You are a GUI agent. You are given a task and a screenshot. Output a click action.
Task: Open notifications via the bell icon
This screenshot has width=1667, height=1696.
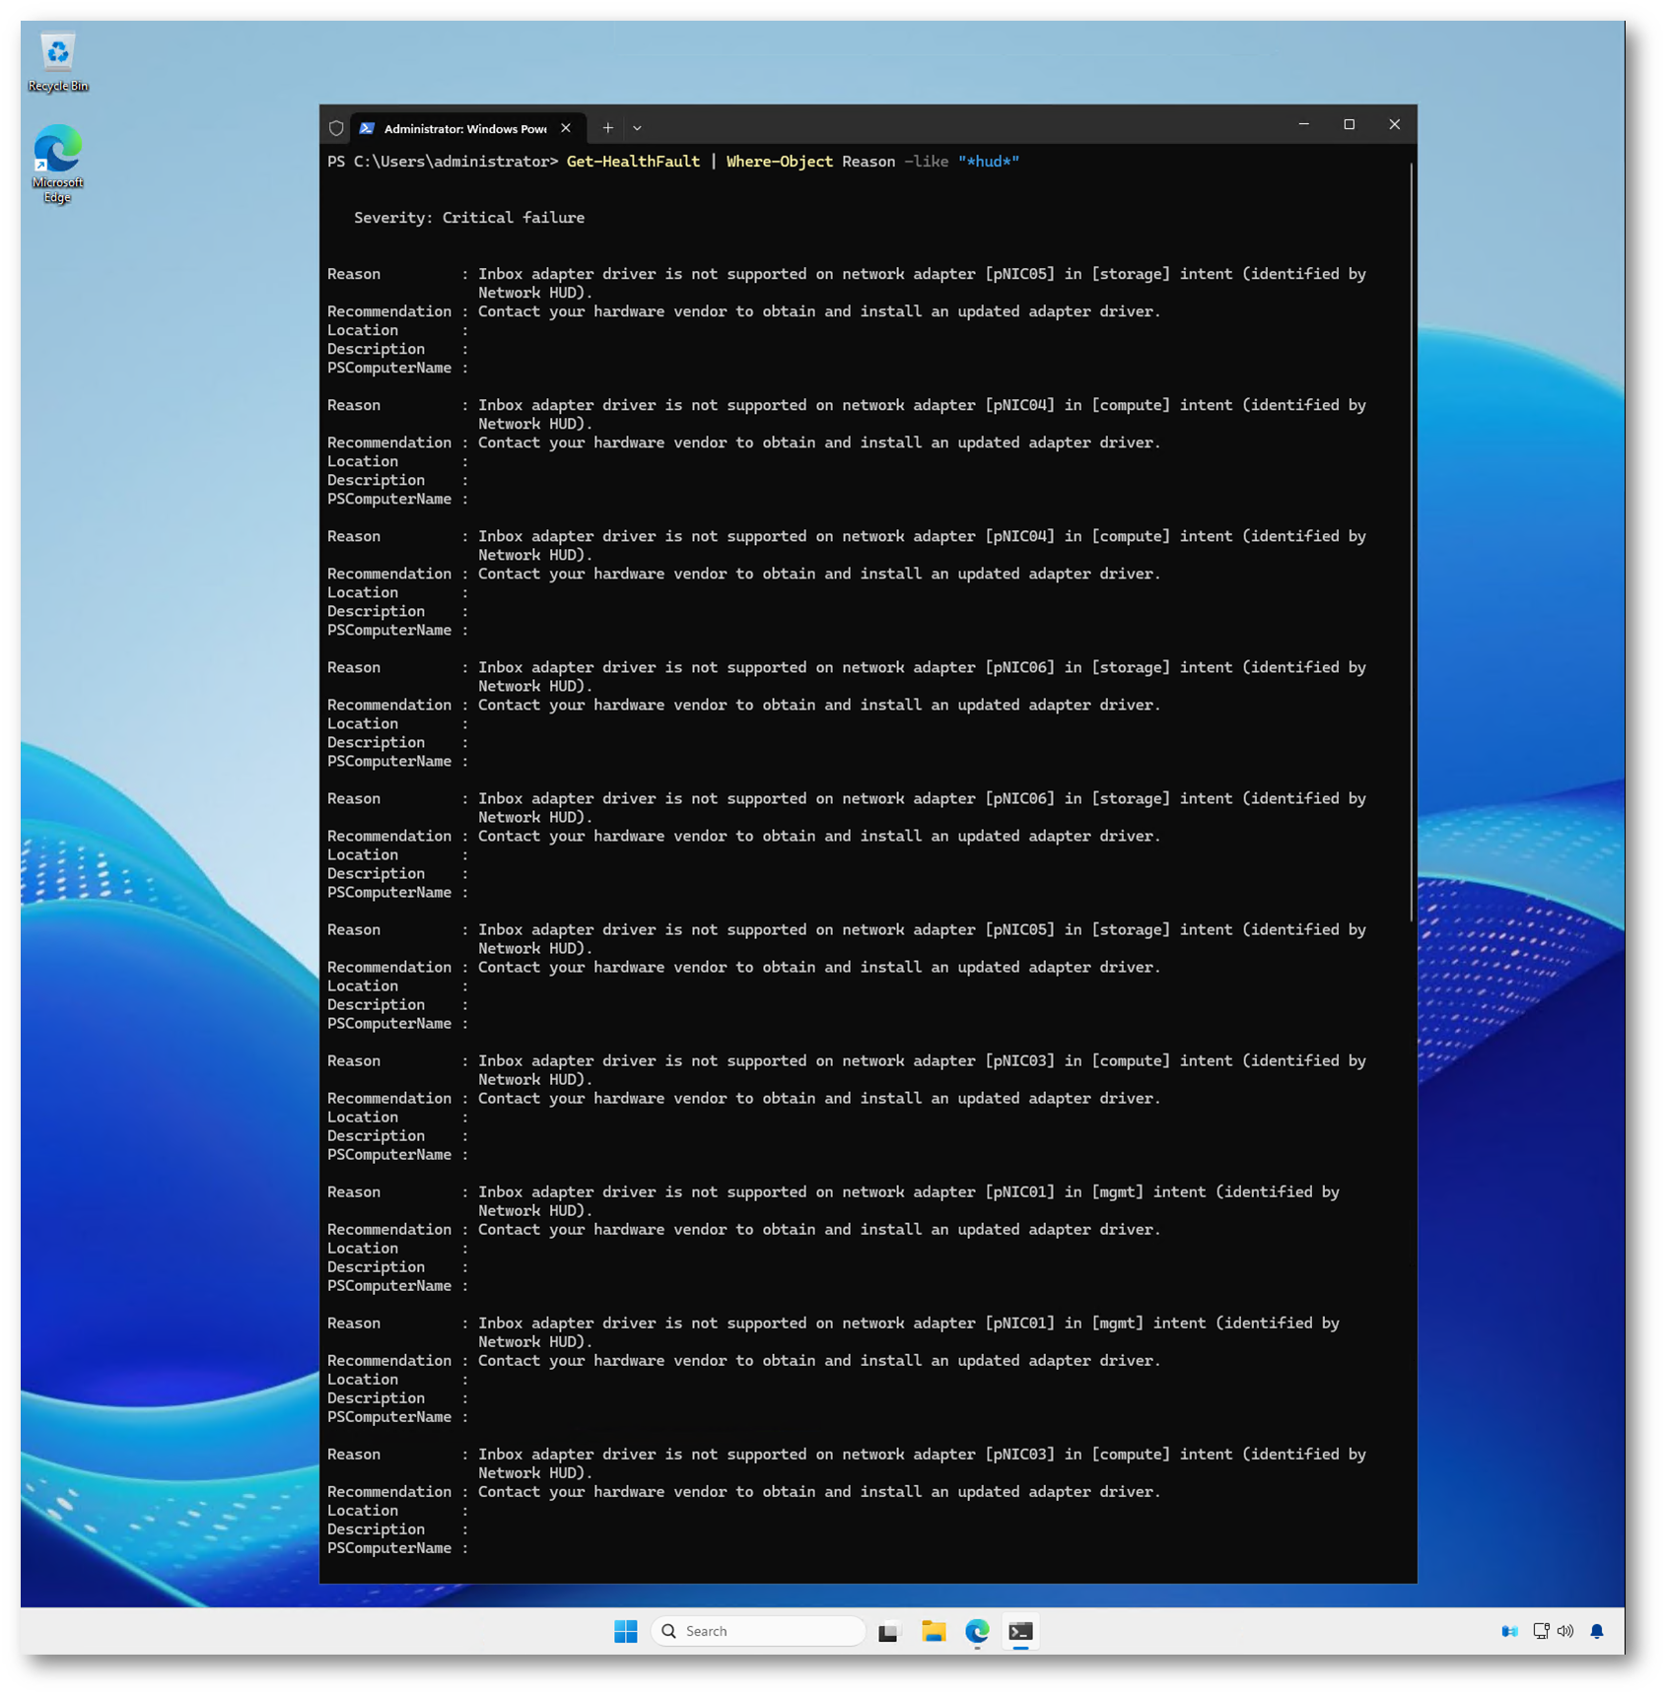point(1597,1631)
